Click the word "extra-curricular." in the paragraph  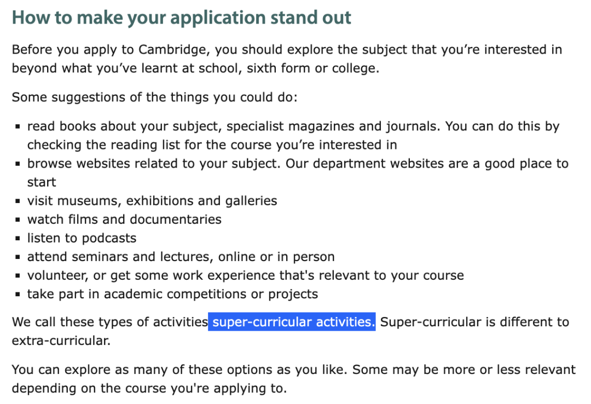[61, 340]
